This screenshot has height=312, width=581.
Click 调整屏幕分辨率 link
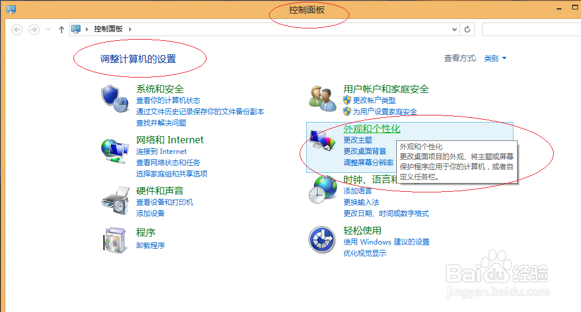click(369, 162)
